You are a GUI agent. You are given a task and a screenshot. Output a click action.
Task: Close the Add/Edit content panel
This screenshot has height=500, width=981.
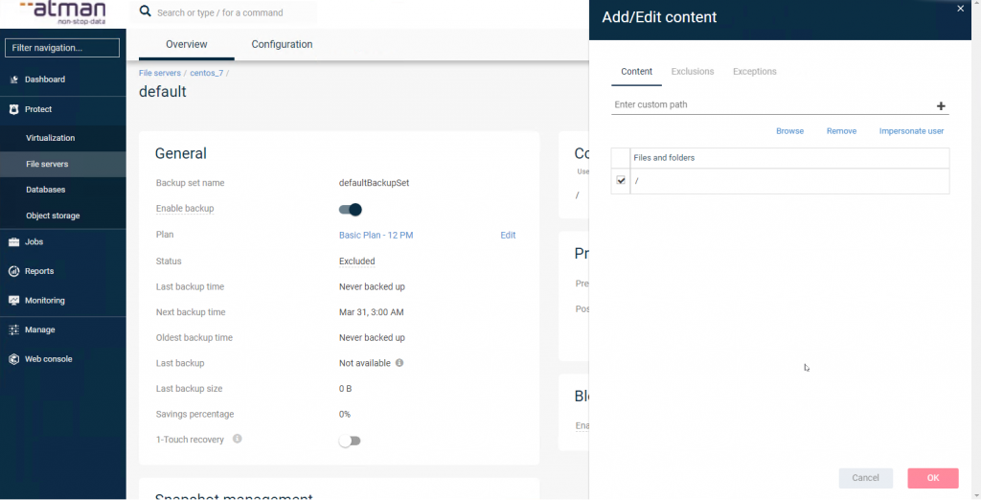tap(961, 9)
